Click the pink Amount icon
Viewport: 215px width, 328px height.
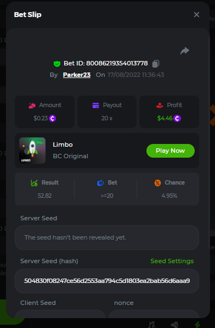[x=32, y=105]
